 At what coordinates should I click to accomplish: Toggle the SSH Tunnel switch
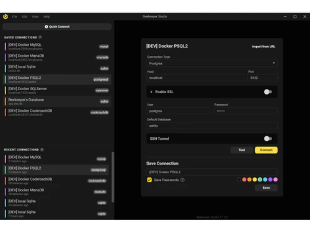pyautogui.click(x=268, y=139)
